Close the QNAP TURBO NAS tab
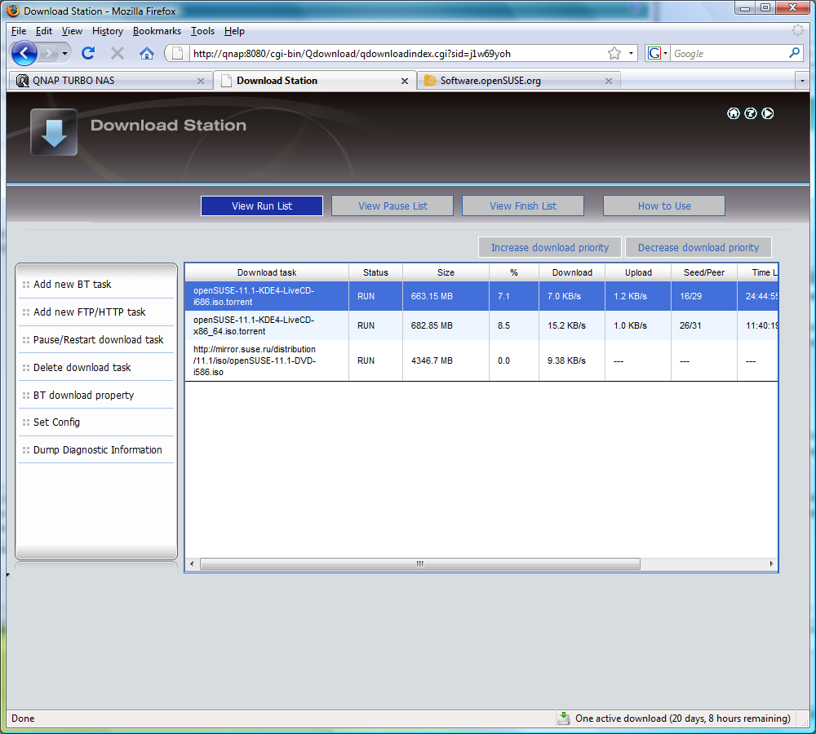 [201, 82]
